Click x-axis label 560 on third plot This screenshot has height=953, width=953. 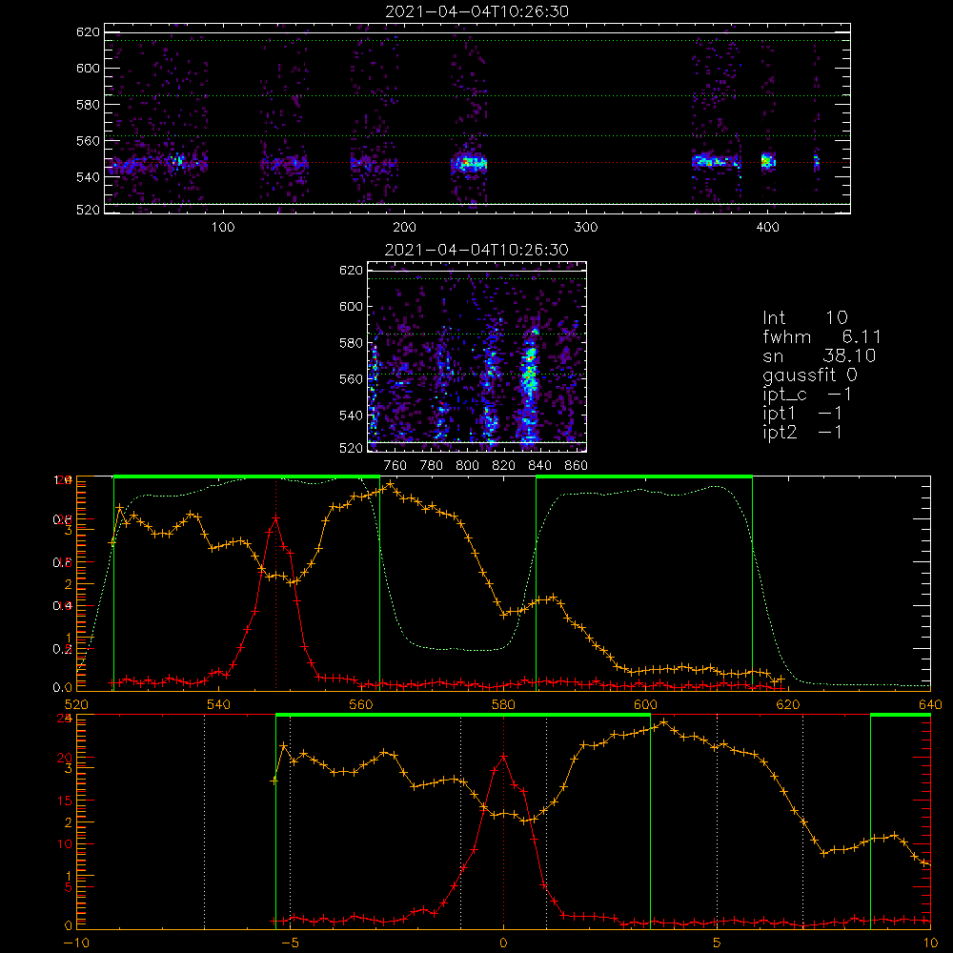361,705
